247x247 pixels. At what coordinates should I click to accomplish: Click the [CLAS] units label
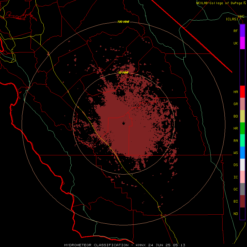232,19
